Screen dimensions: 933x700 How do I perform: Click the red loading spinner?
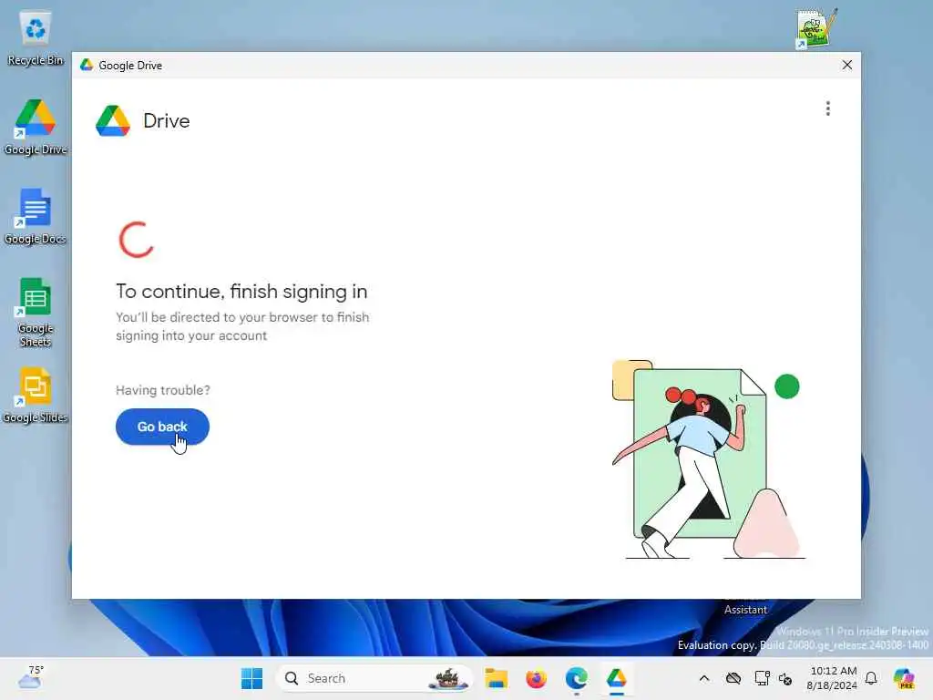pyautogui.click(x=137, y=240)
